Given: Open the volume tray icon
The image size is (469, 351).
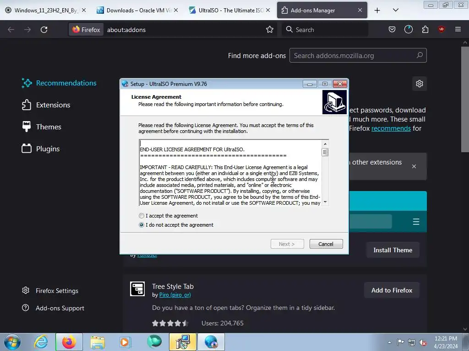Looking at the screenshot, I should 423,342.
